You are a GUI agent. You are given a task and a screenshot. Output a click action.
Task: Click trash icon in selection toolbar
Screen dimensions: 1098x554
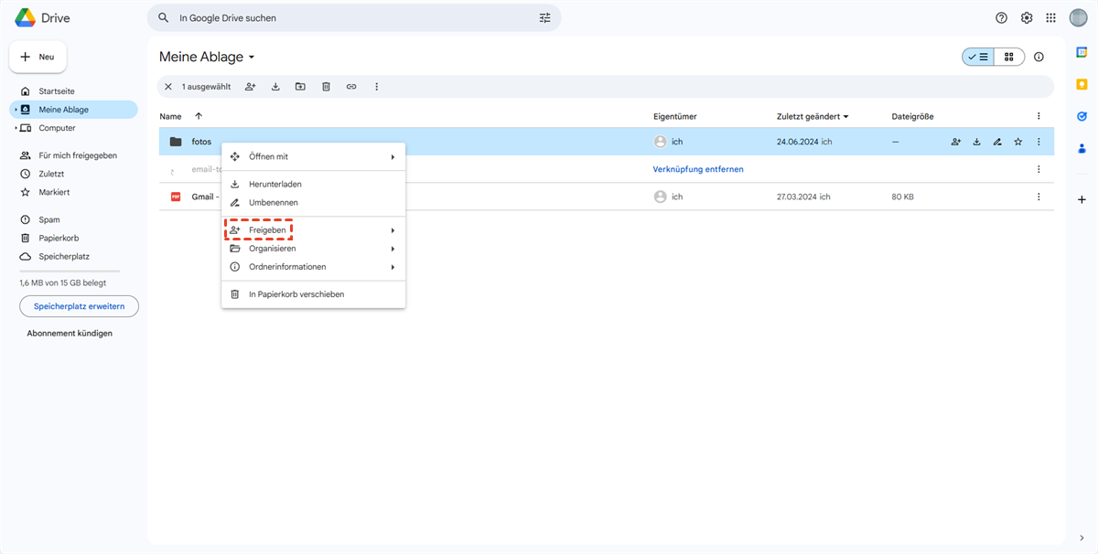pyautogui.click(x=326, y=87)
